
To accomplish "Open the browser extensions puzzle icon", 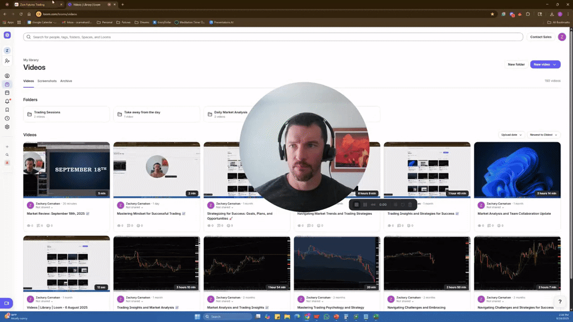I will coord(528,14).
